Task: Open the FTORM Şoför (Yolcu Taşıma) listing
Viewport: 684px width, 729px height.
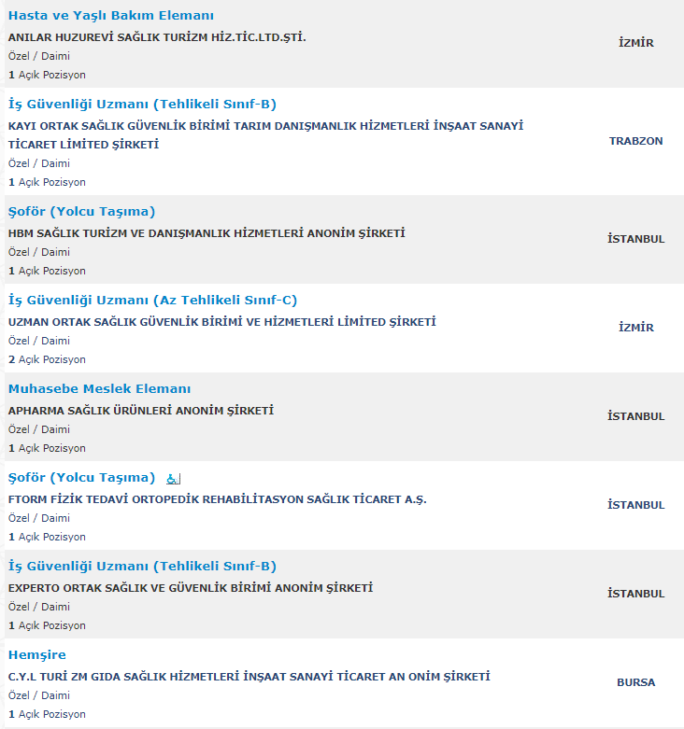Action: coord(81,478)
